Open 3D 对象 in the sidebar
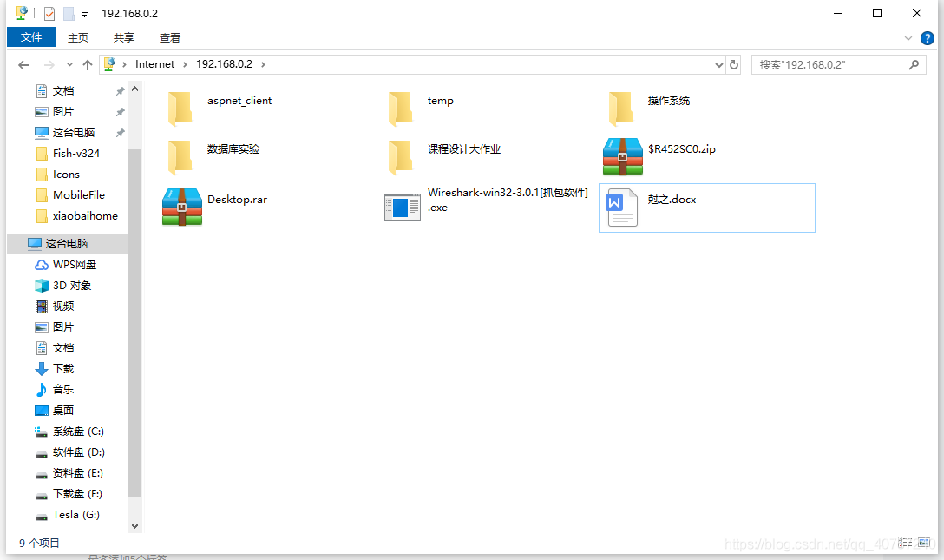This screenshot has height=560, width=944. pos(63,286)
